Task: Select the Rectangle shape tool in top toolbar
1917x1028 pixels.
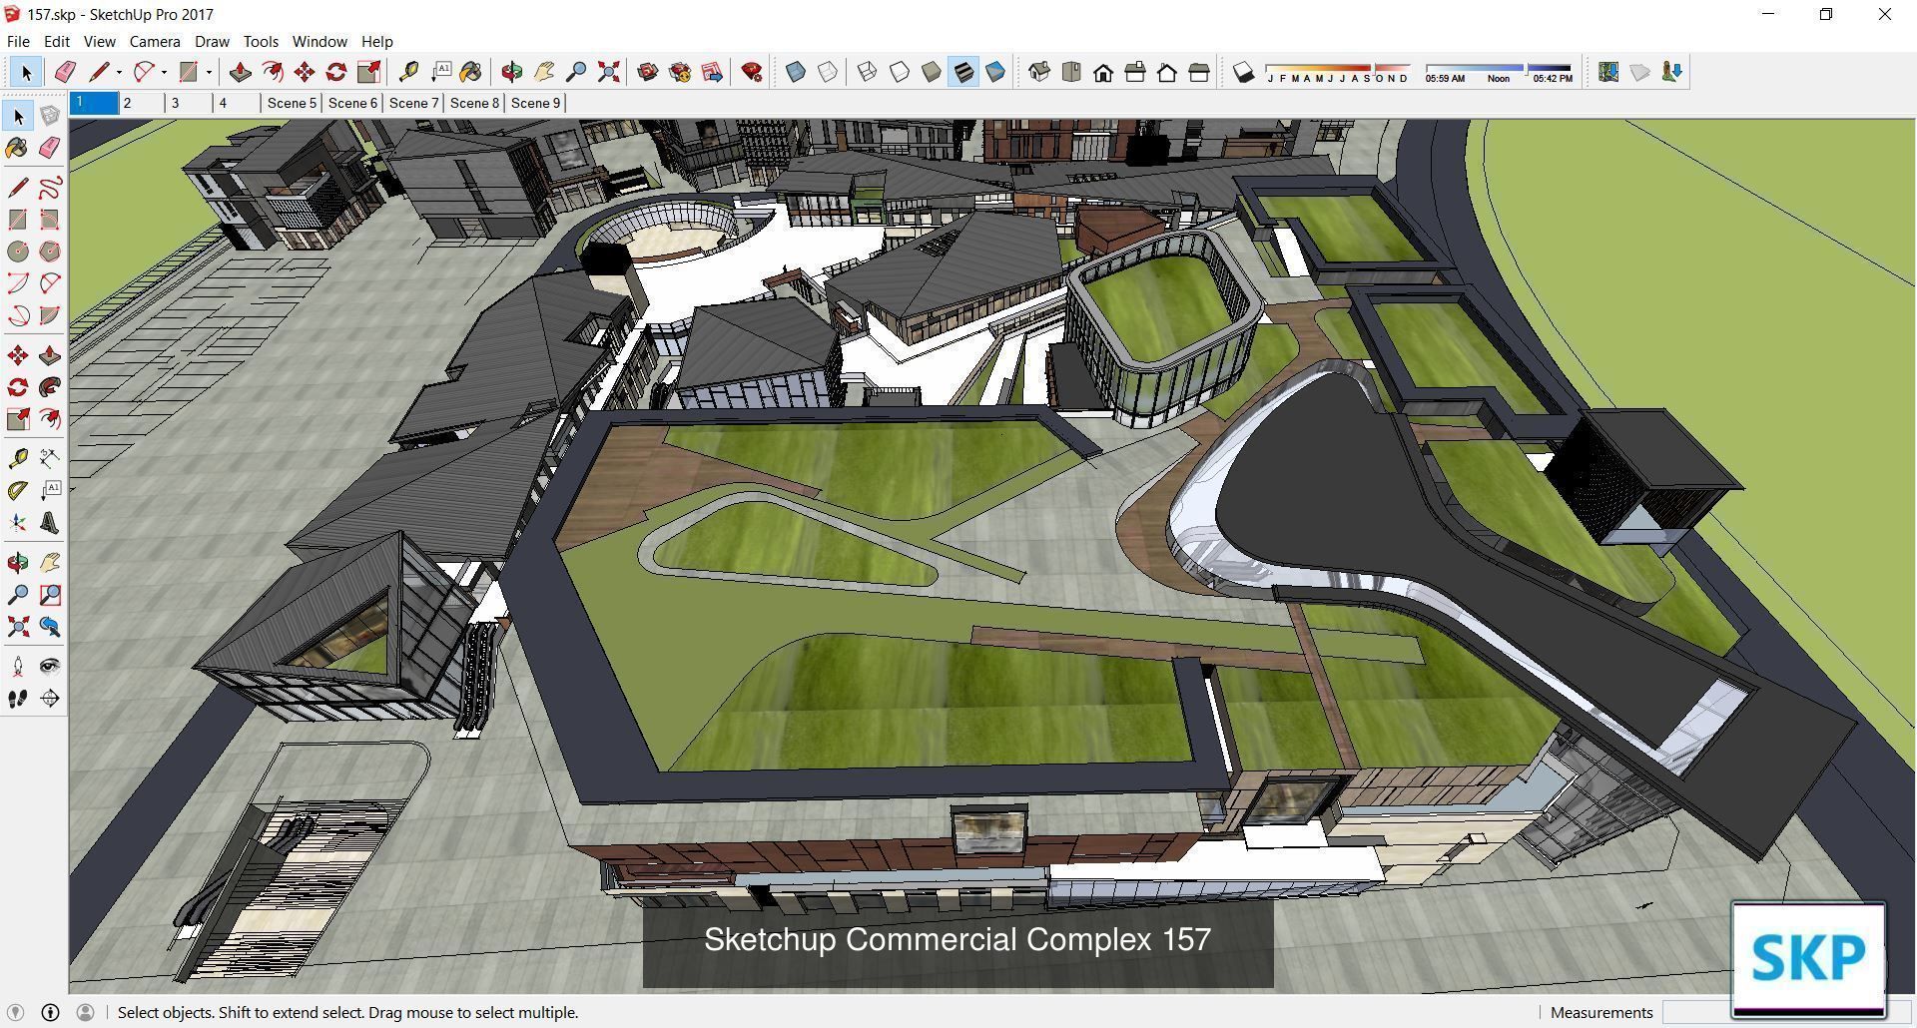Action: [188, 72]
